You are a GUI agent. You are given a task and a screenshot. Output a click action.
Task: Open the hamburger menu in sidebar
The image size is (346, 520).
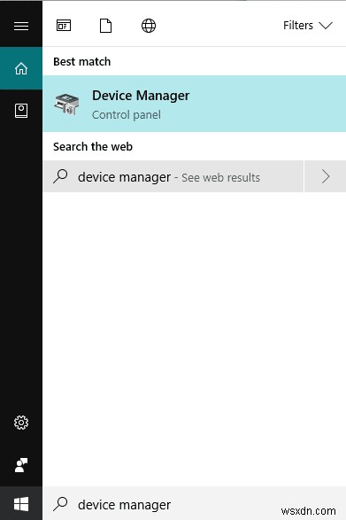(21, 26)
